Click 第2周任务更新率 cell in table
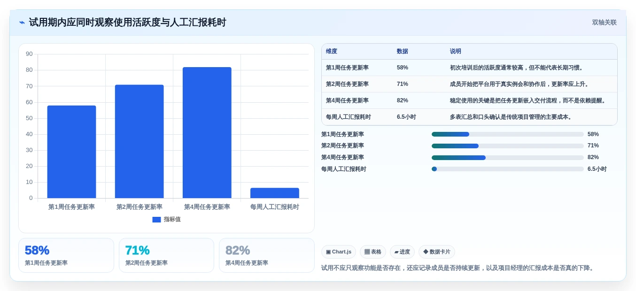 347,84
